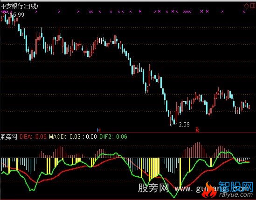Click the DEA: -0.05 indicator value
256x200 pixels.
coord(33,137)
